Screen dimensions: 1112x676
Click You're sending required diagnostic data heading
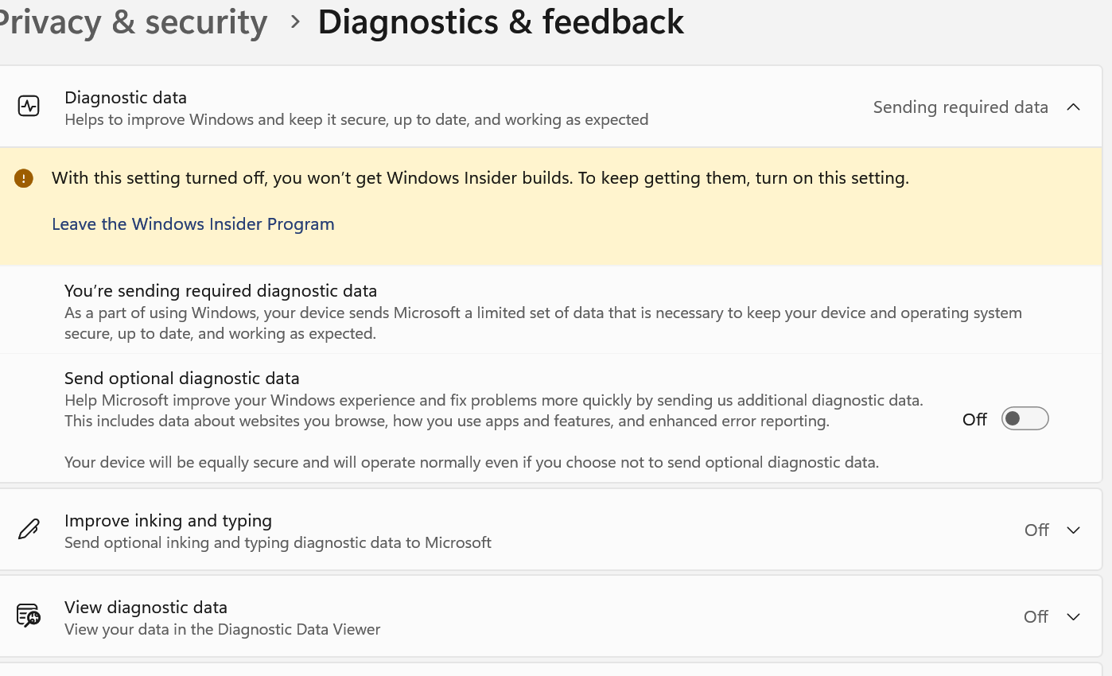221,290
